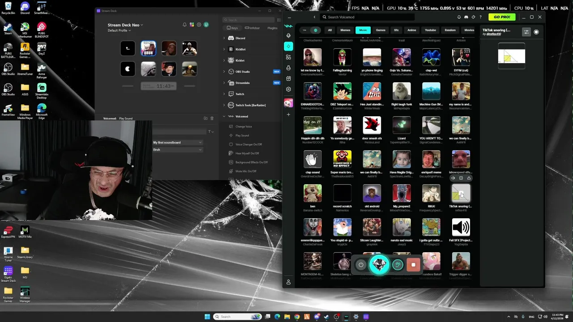Open Default Profile dropdown
This screenshot has width=573, height=322.
(120, 30)
